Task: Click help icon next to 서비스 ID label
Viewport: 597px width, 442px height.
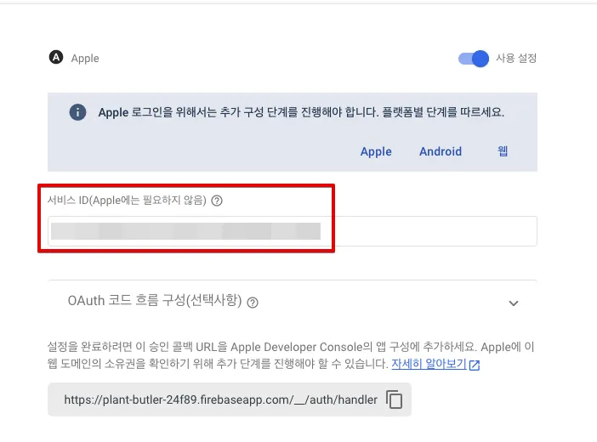Action: tap(217, 201)
